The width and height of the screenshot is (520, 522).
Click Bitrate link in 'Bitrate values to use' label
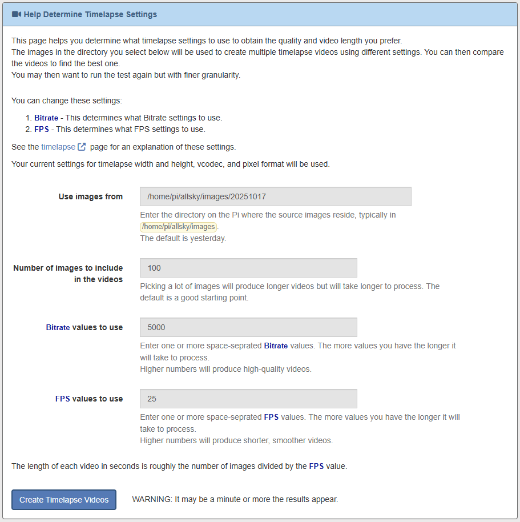click(x=58, y=327)
